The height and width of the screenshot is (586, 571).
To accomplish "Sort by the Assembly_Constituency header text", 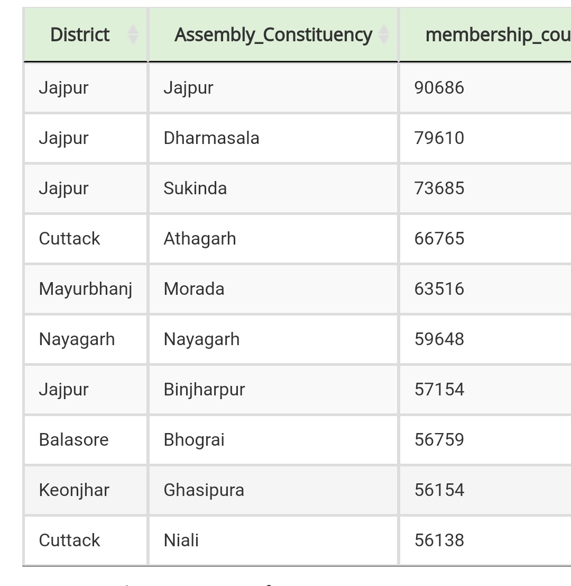I will tap(273, 35).
